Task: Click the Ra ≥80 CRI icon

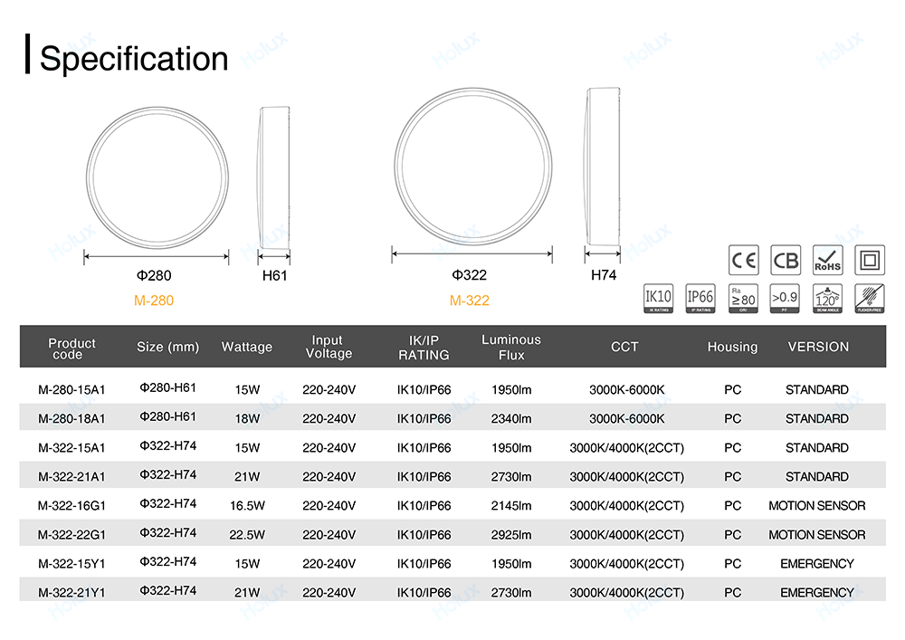Action: point(743,299)
